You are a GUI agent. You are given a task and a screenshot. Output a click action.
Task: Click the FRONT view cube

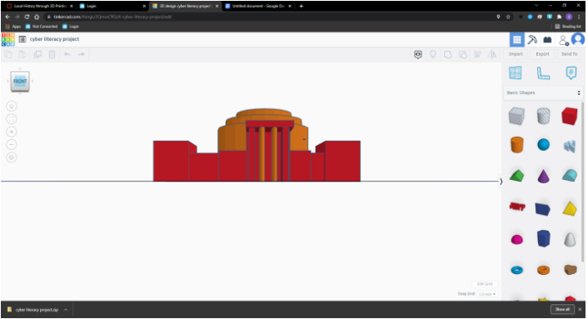(x=20, y=82)
